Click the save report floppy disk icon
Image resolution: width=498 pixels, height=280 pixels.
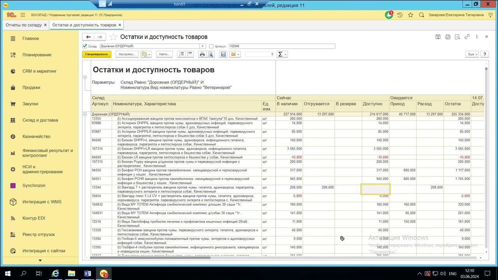pyautogui.click(x=223, y=54)
